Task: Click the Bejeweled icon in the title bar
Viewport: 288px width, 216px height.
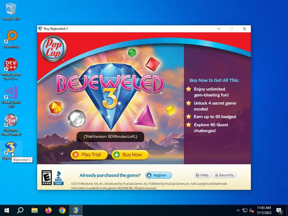Action: 40,29
